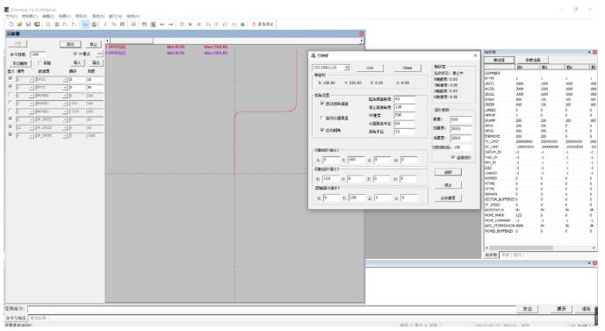The width and height of the screenshot is (605, 331).
Task: Click the round breakpoint toolbar icon
Action: pyautogui.click(x=242, y=25)
